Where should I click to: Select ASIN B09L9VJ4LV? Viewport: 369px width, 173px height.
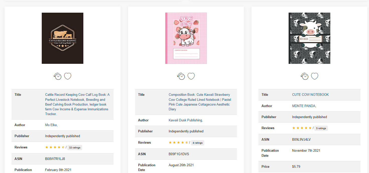[x=301, y=139]
